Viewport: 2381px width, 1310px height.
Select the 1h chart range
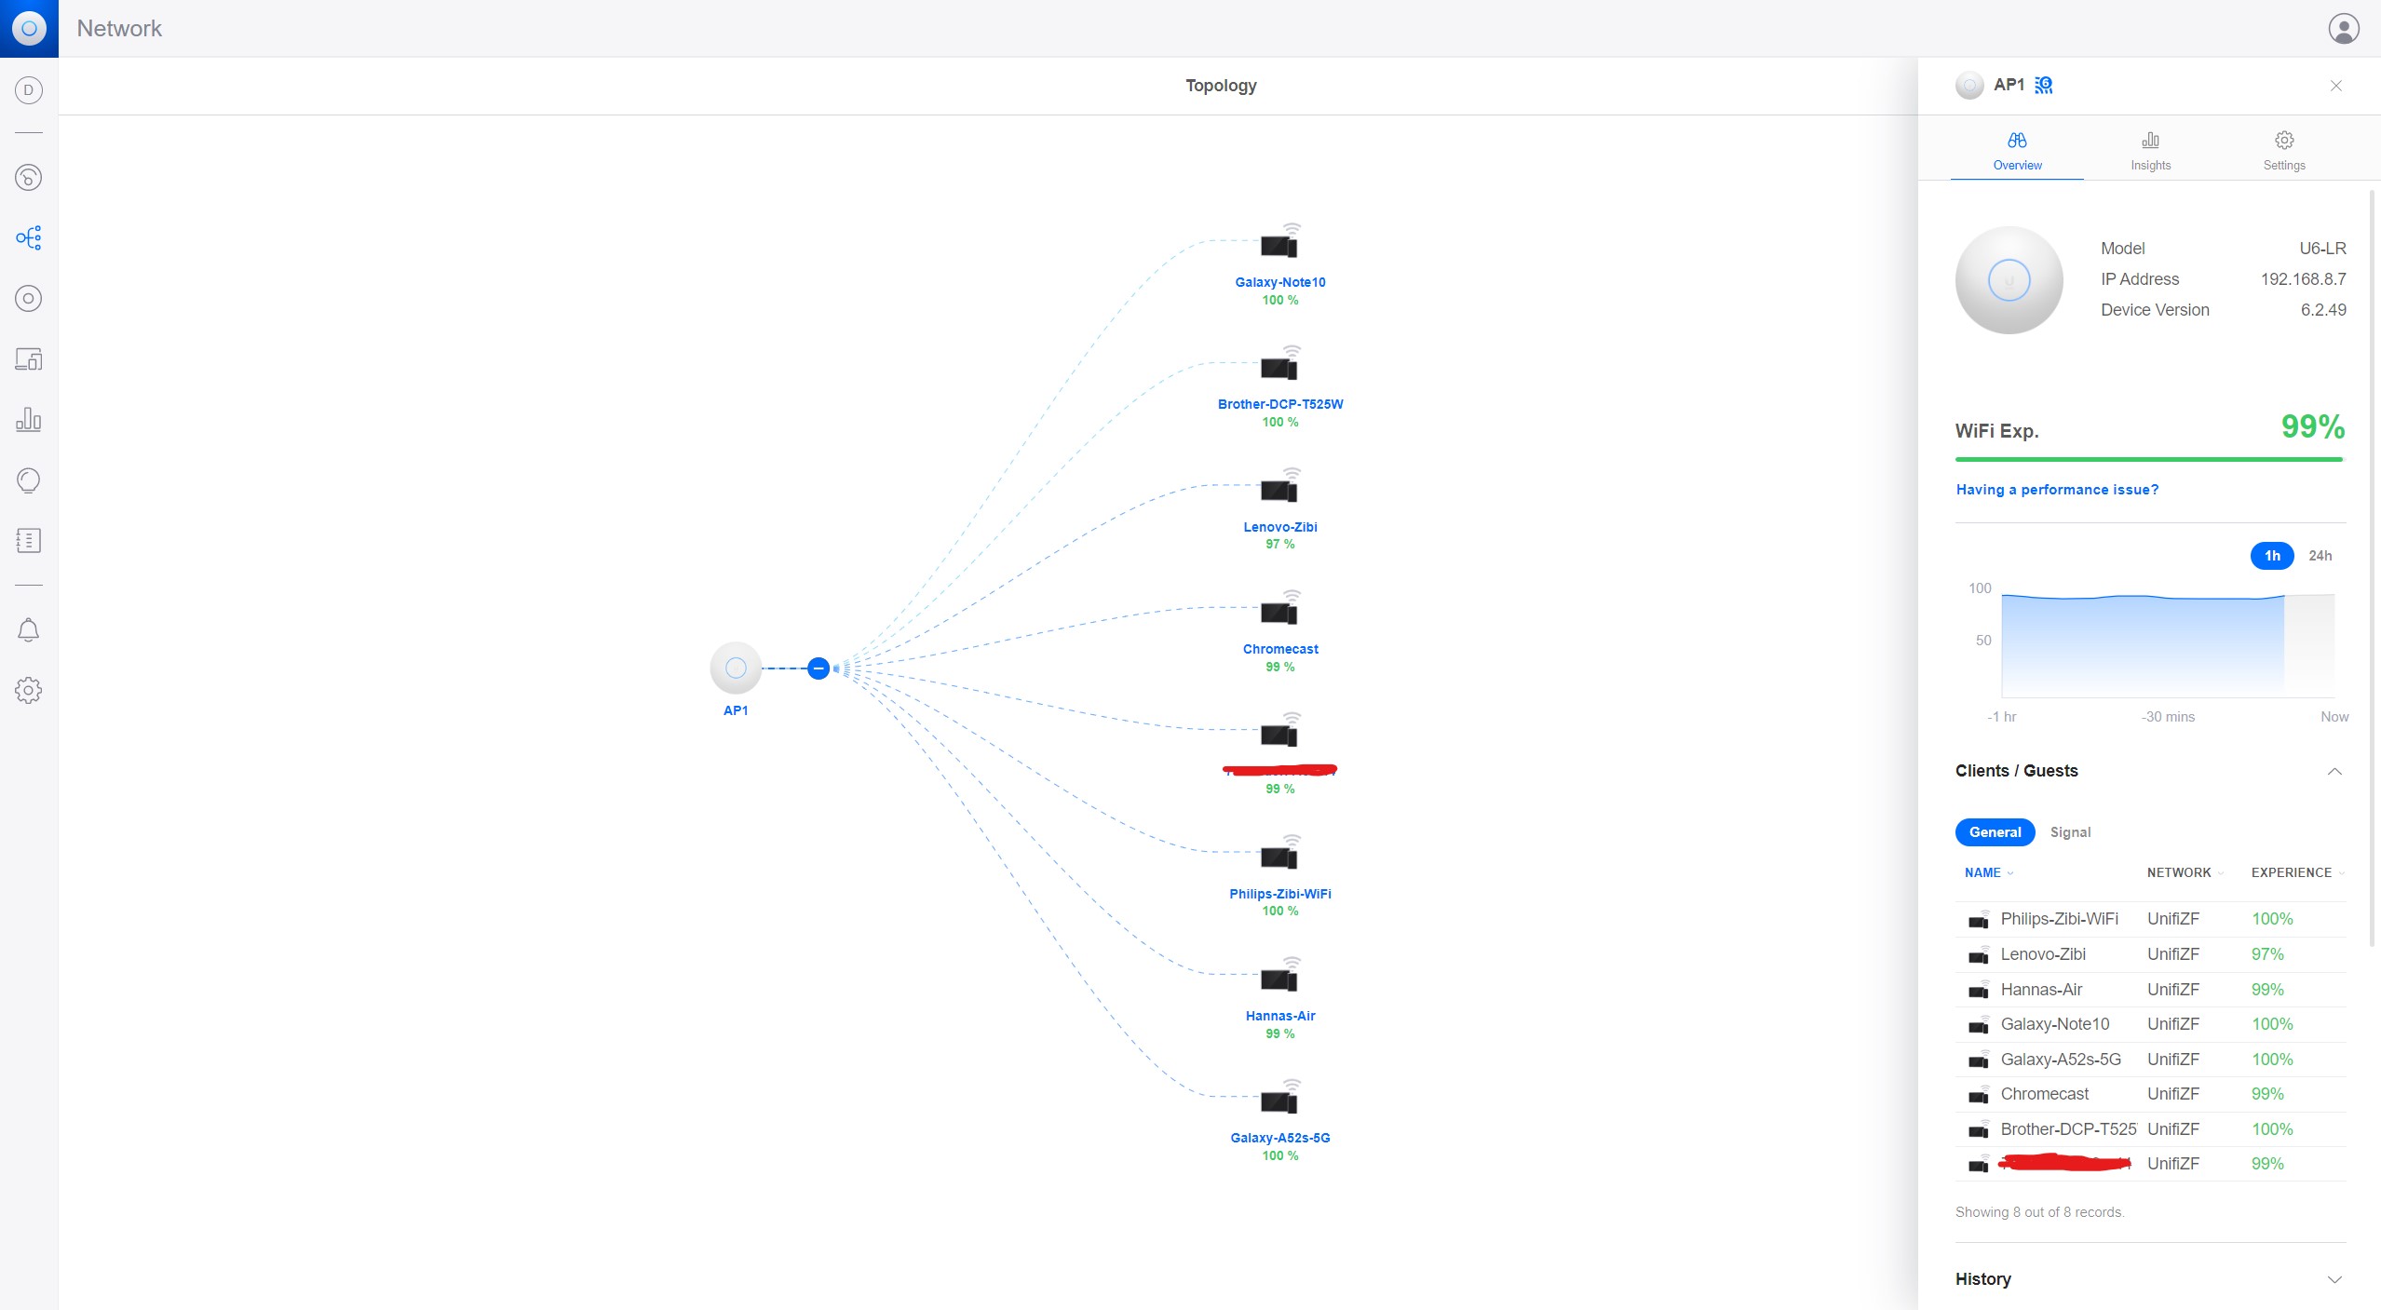2272,556
